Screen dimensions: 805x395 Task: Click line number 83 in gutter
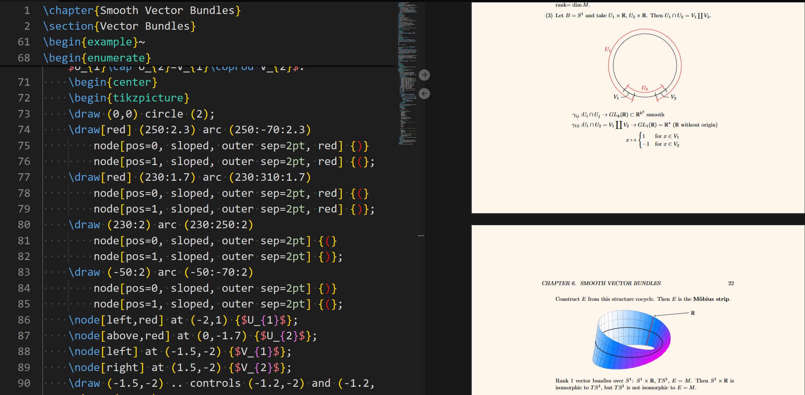[24, 272]
